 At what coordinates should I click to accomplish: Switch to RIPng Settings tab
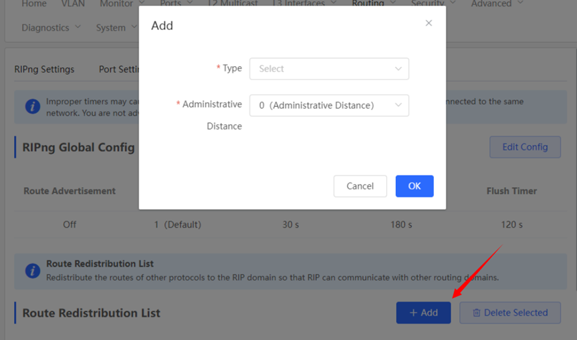coord(44,69)
